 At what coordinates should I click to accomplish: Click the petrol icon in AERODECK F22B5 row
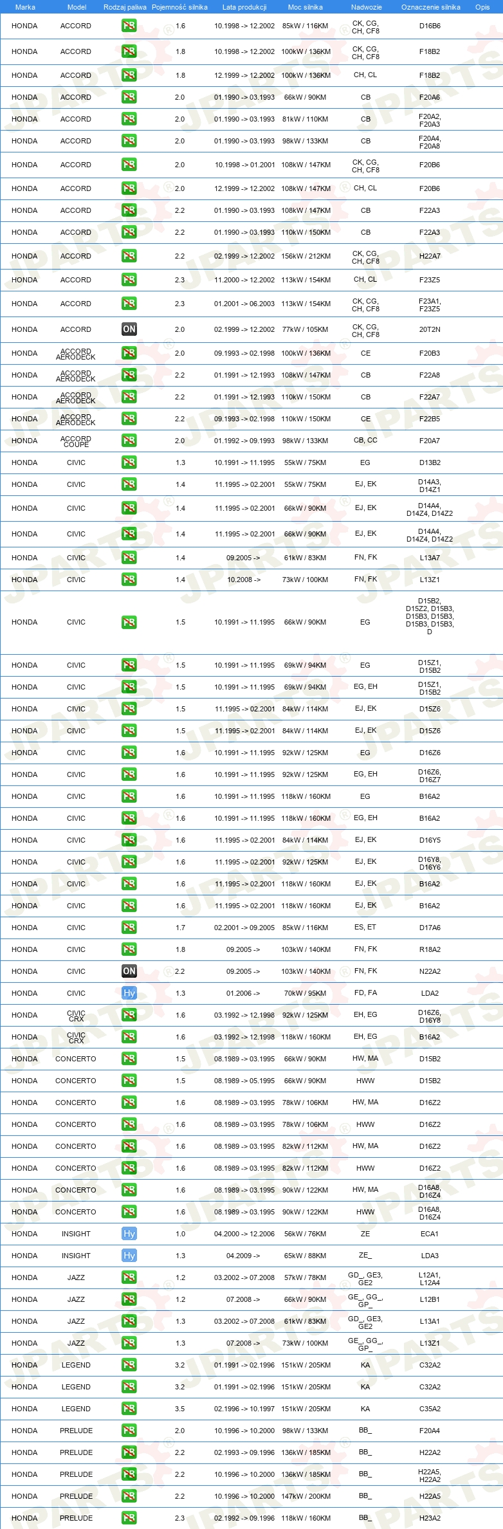pyautogui.click(x=129, y=419)
